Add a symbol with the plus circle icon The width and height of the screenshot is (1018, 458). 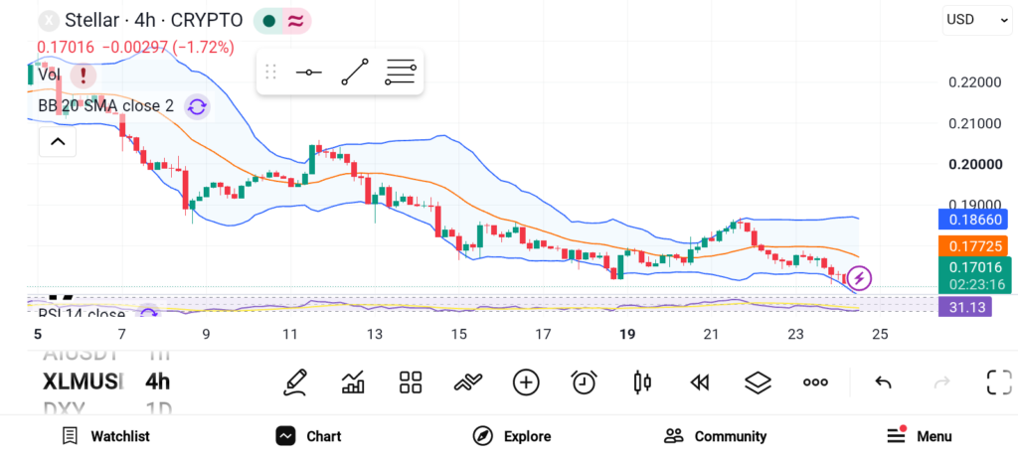[526, 382]
